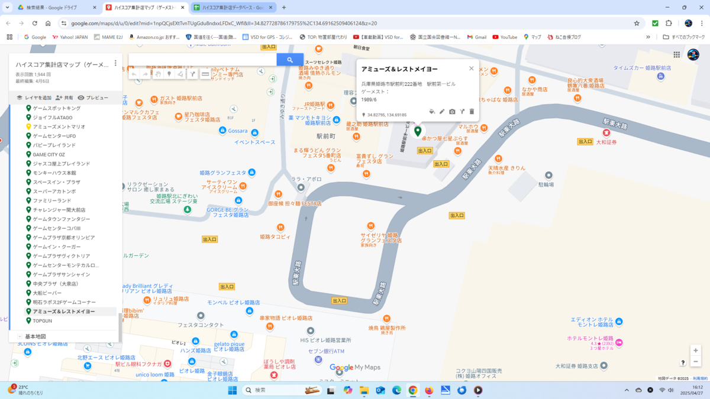Click the green marker pin on the map
This screenshot has width=710, height=399.
click(418, 131)
